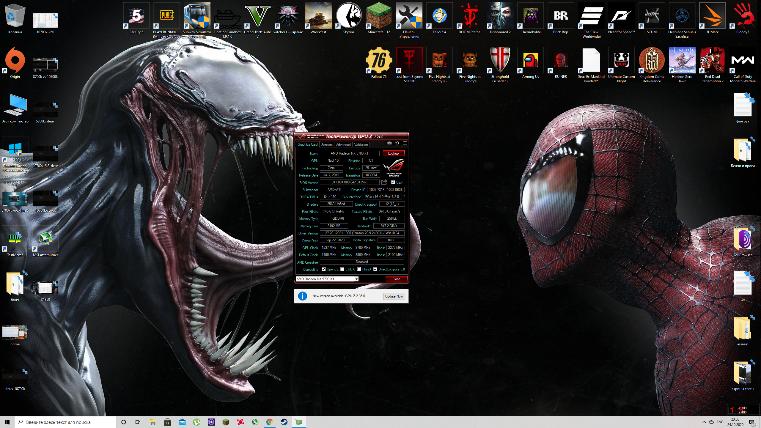Open the 3DMark desktop shortcut
The image size is (761, 428).
[712, 16]
